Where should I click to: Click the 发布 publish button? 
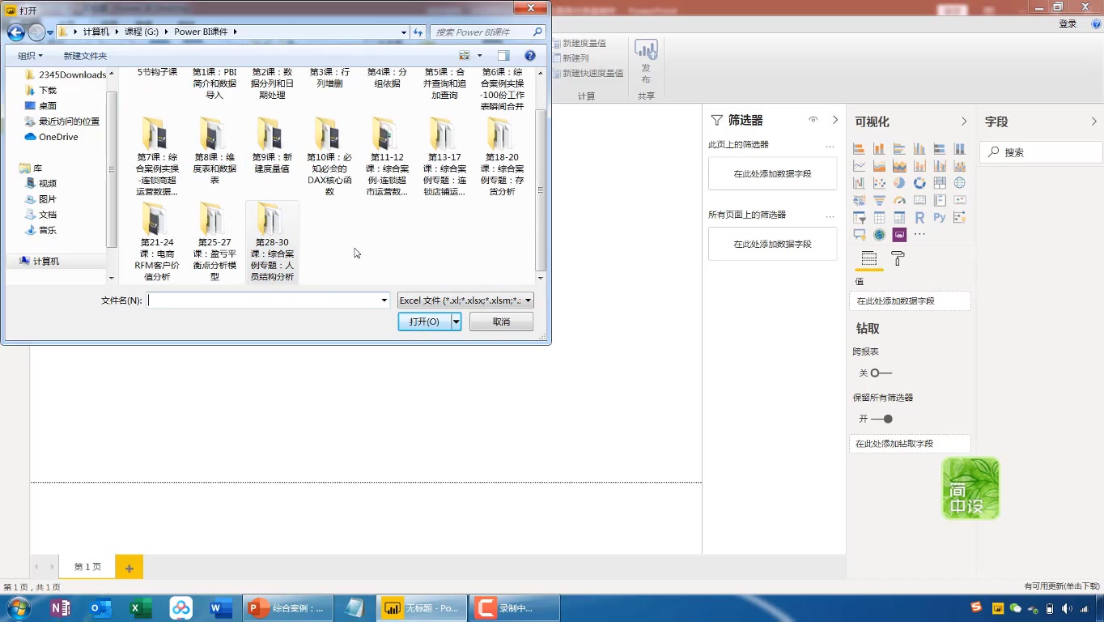tap(646, 62)
